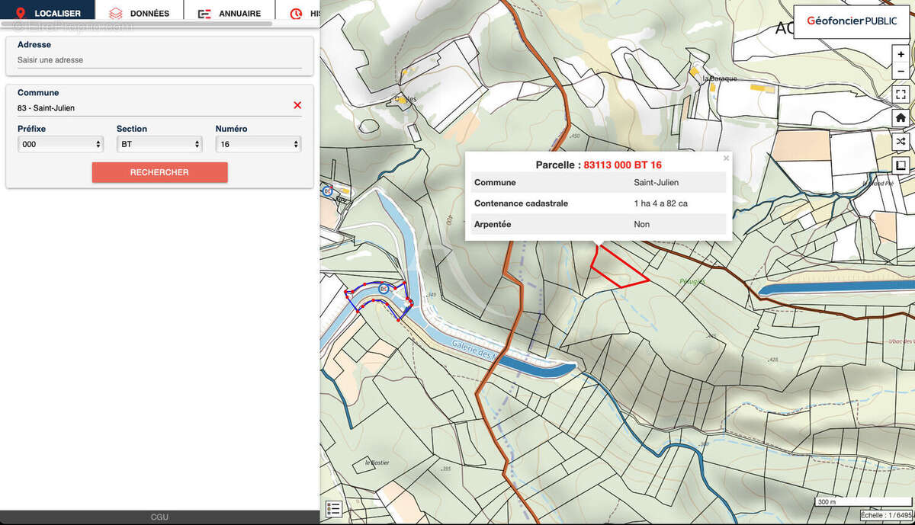
Task: Open the map legend list icon
Action: [333, 509]
